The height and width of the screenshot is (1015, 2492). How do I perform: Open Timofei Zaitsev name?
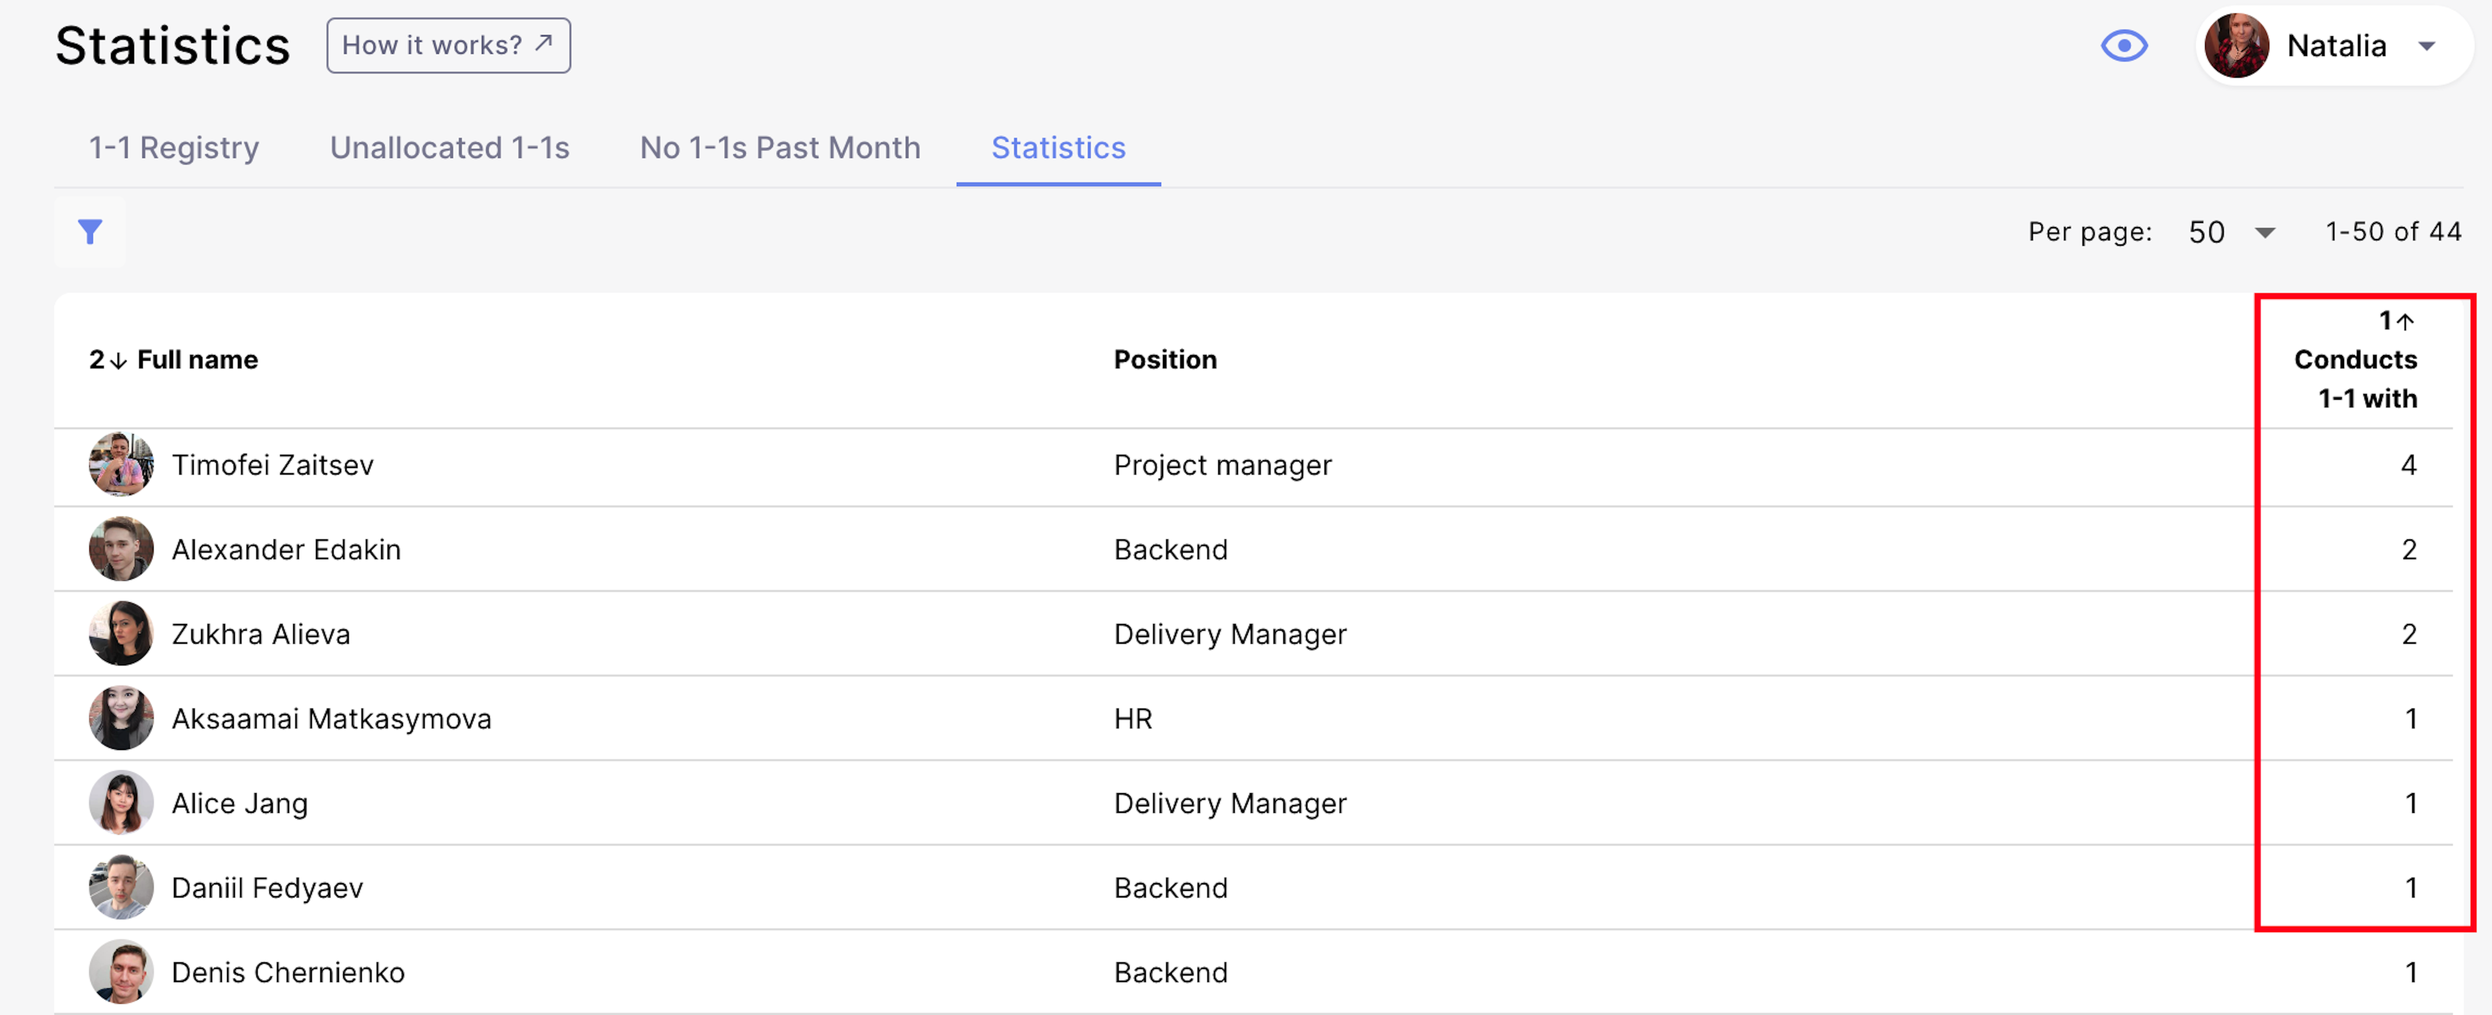273,465
